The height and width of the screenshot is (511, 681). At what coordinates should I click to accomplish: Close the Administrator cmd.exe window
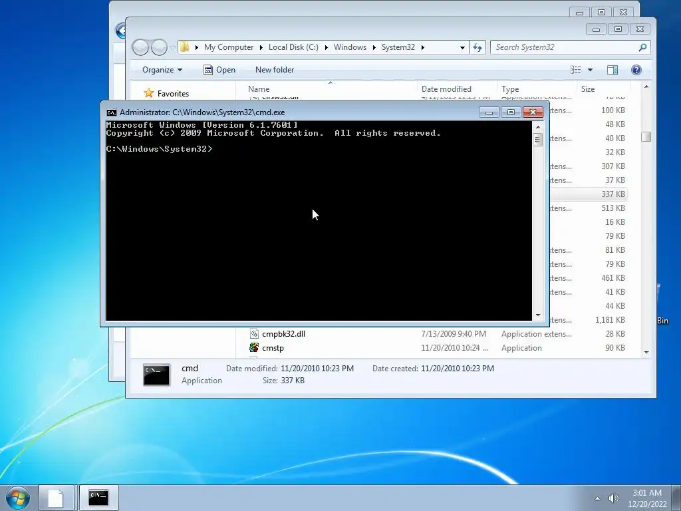point(533,112)
